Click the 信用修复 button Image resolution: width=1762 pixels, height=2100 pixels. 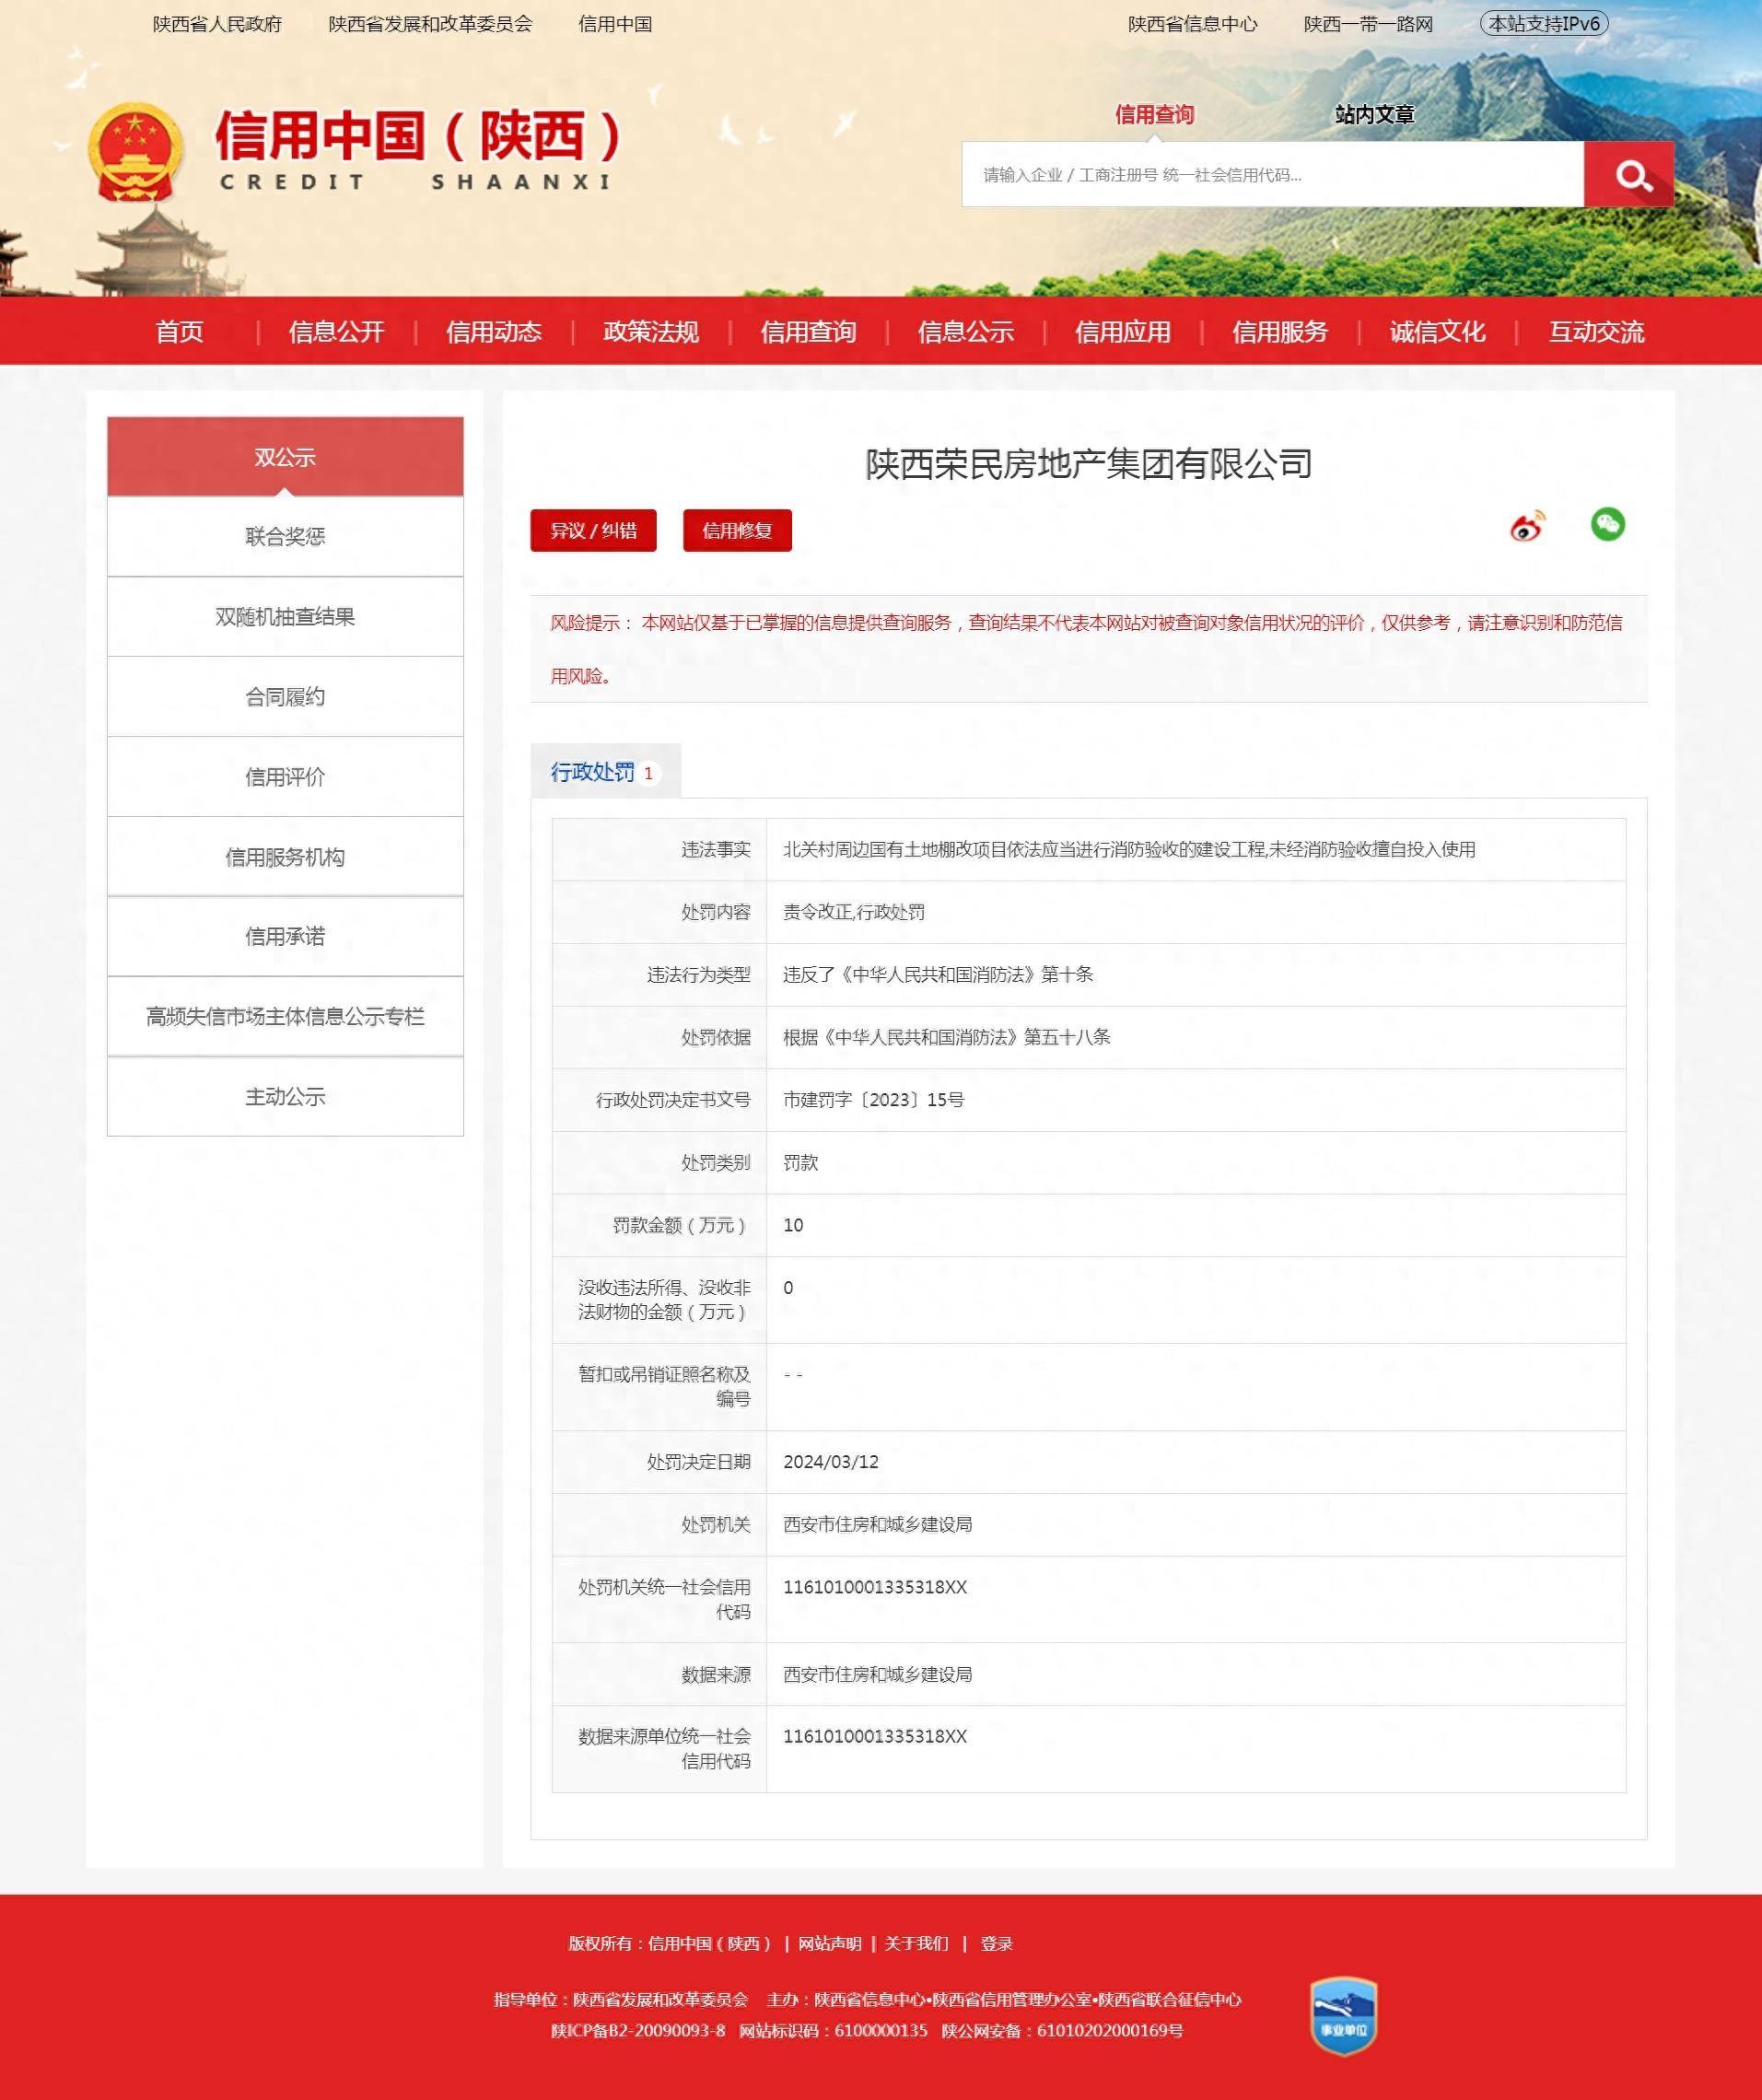[737, 530]
